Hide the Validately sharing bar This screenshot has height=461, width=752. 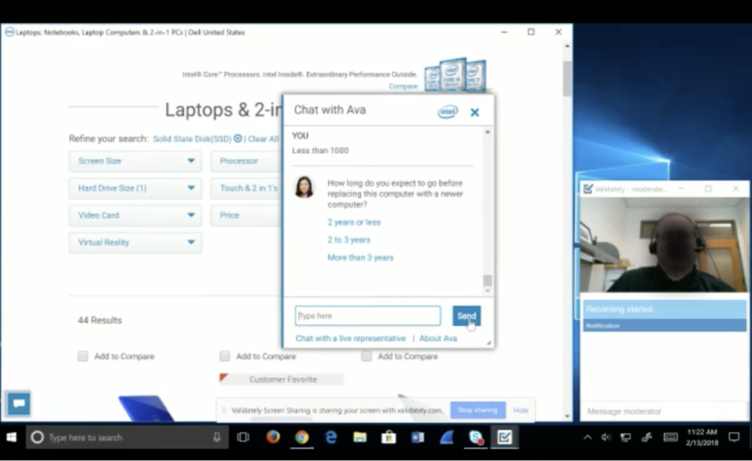[x=520, y=410]
